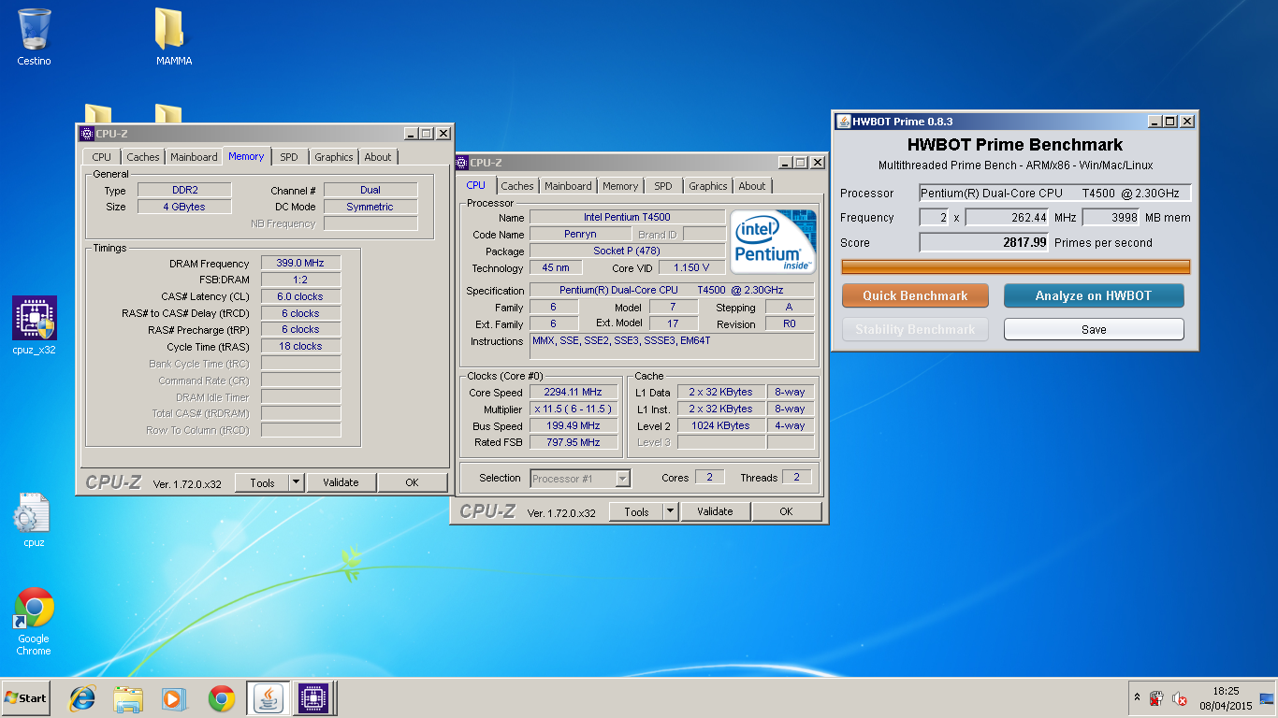Image resolution: width=1278 pixels, height=718 pixels.
Task: Open Chrome from the taskbar
Action: 222,698
